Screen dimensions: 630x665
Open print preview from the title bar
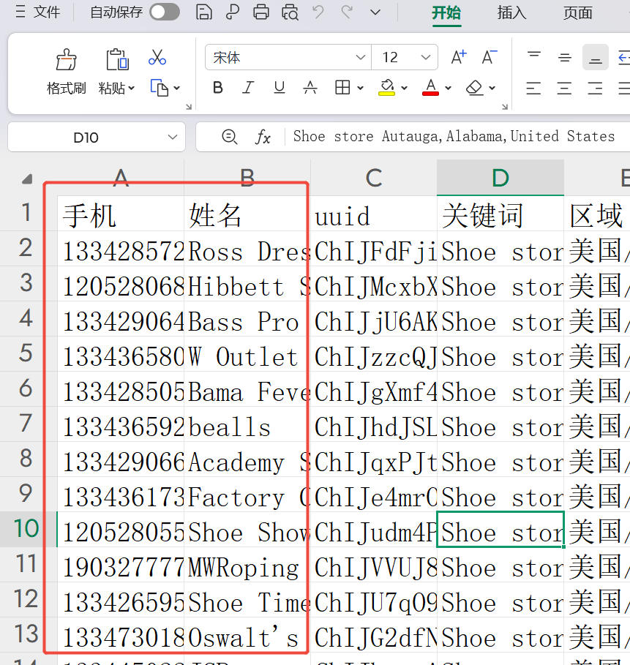290,12
